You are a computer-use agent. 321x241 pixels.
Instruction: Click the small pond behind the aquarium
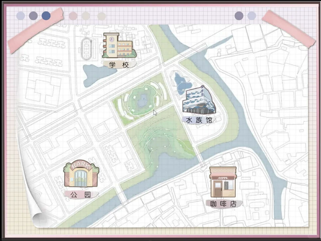point(181,84)
